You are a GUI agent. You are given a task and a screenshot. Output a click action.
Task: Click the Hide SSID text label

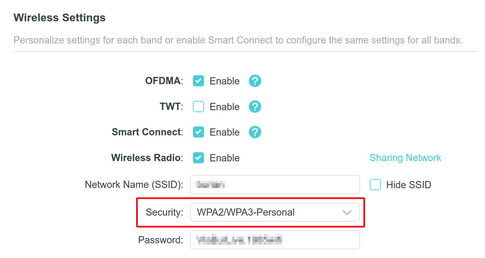[x=408, y=185]
